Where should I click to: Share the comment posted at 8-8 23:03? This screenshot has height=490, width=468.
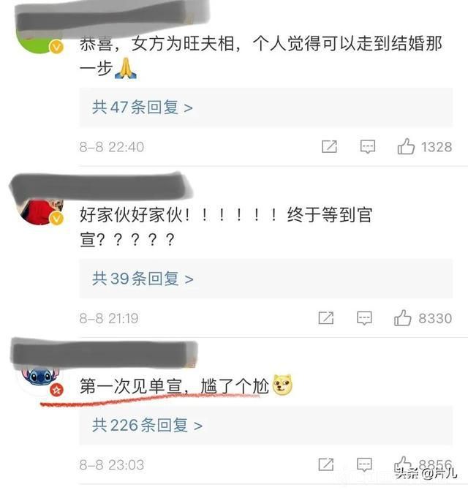(x=326, y=464)
